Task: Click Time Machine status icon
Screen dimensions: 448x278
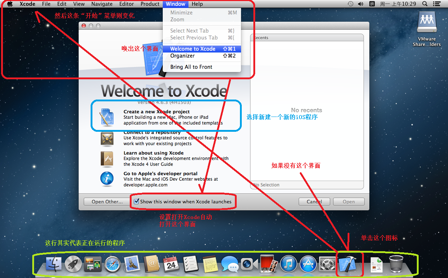Action: 350,4
